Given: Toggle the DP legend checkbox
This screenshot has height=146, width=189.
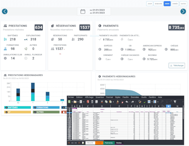Looking at the screenshot, I should pyautogui.click(x=7, y=112).
